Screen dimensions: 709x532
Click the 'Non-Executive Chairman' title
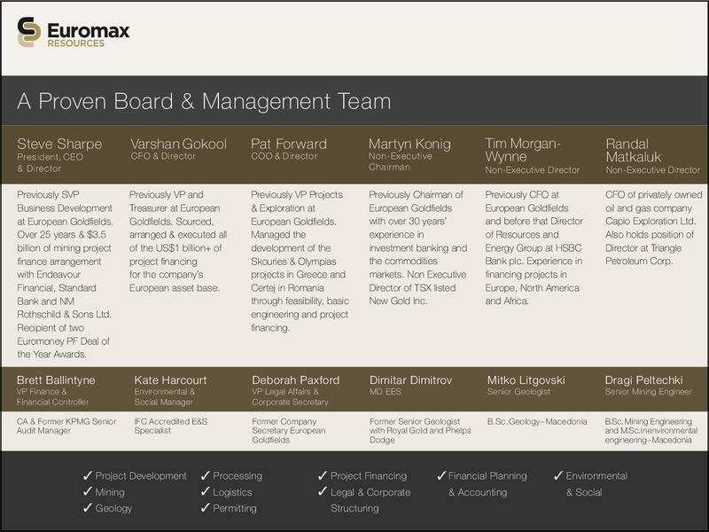pos(401,161)
